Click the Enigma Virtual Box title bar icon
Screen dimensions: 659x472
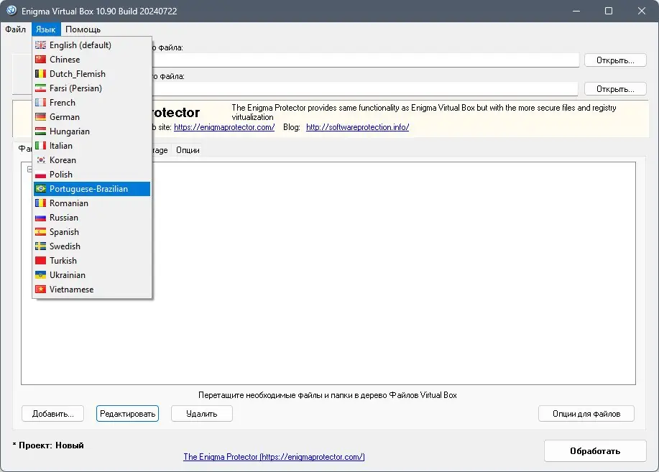coord(11,11)
